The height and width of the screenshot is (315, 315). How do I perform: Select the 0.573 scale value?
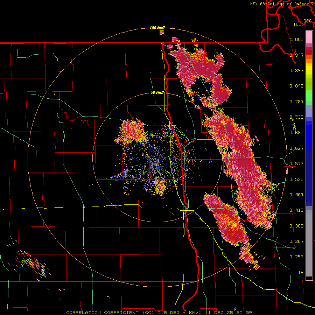296,163
